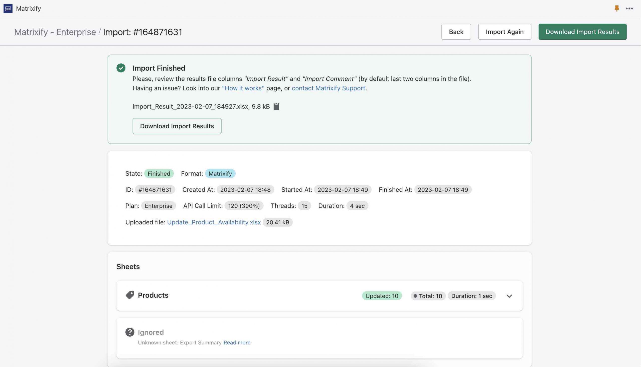The height and width of the screenshot is (367, 641).
Task: Click the Import Again button
Action: 505,32
